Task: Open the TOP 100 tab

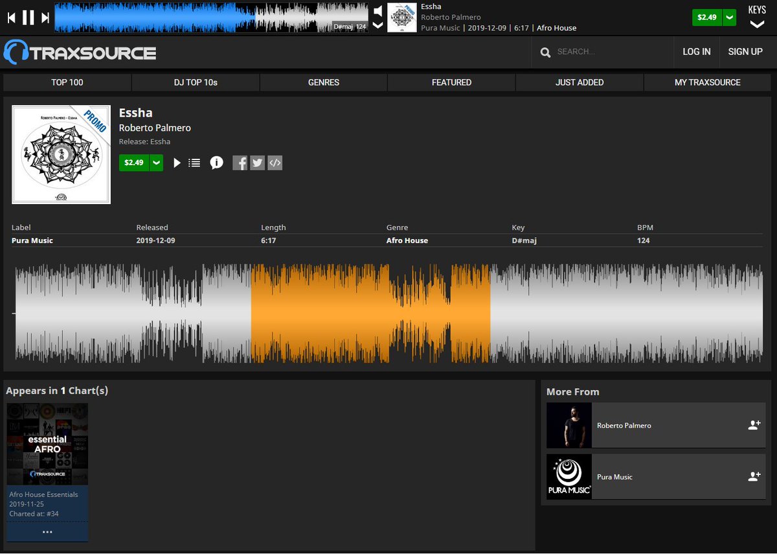Action: point(67,82)
